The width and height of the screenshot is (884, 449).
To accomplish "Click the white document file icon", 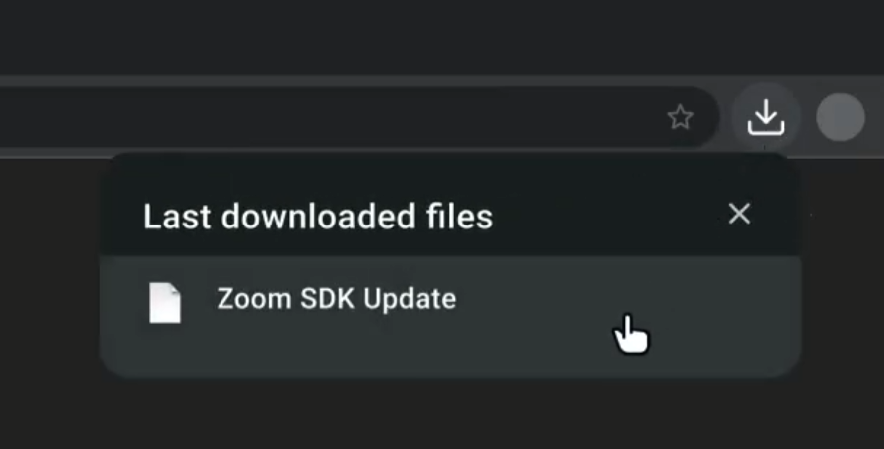I will point(164,303).
